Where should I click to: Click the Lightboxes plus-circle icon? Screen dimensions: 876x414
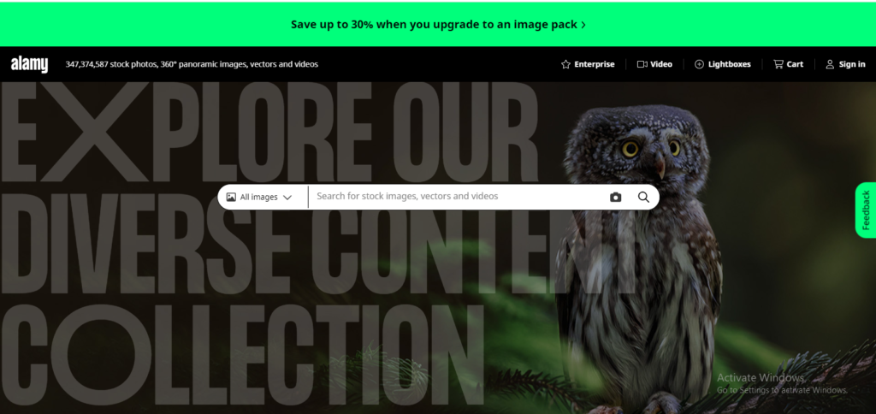click(699, 64)
